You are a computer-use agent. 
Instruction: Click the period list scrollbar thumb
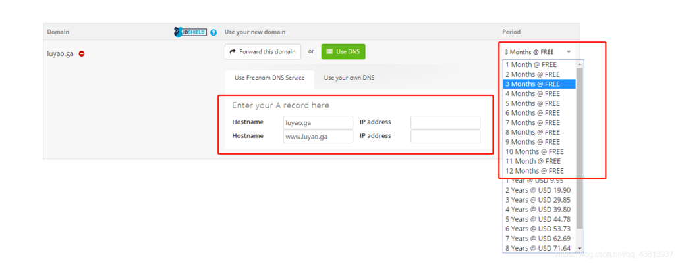579,148
